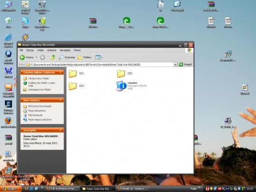Go back with the Wstecz button

pyautogui.click(x=26, y=57)
